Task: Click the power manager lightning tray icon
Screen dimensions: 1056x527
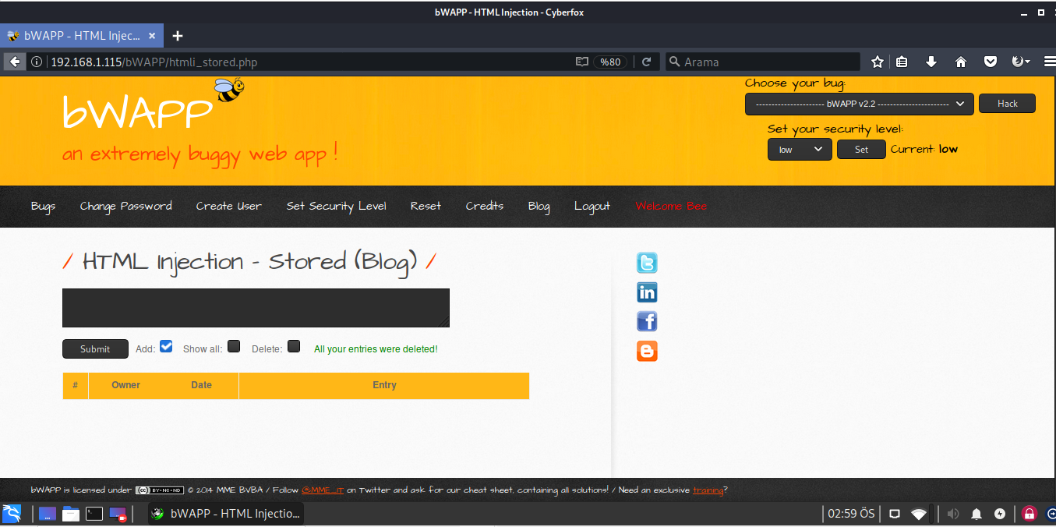Action: coord(1000,514)
